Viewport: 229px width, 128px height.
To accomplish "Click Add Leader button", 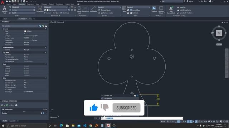I will coord(106,10).
